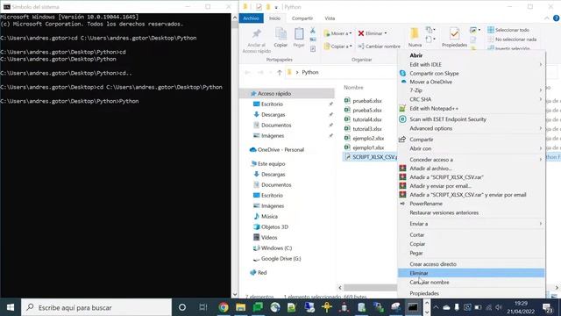
Task: Select Red in navigation pane
Action: pyautogui.click(x=262, y=273)
